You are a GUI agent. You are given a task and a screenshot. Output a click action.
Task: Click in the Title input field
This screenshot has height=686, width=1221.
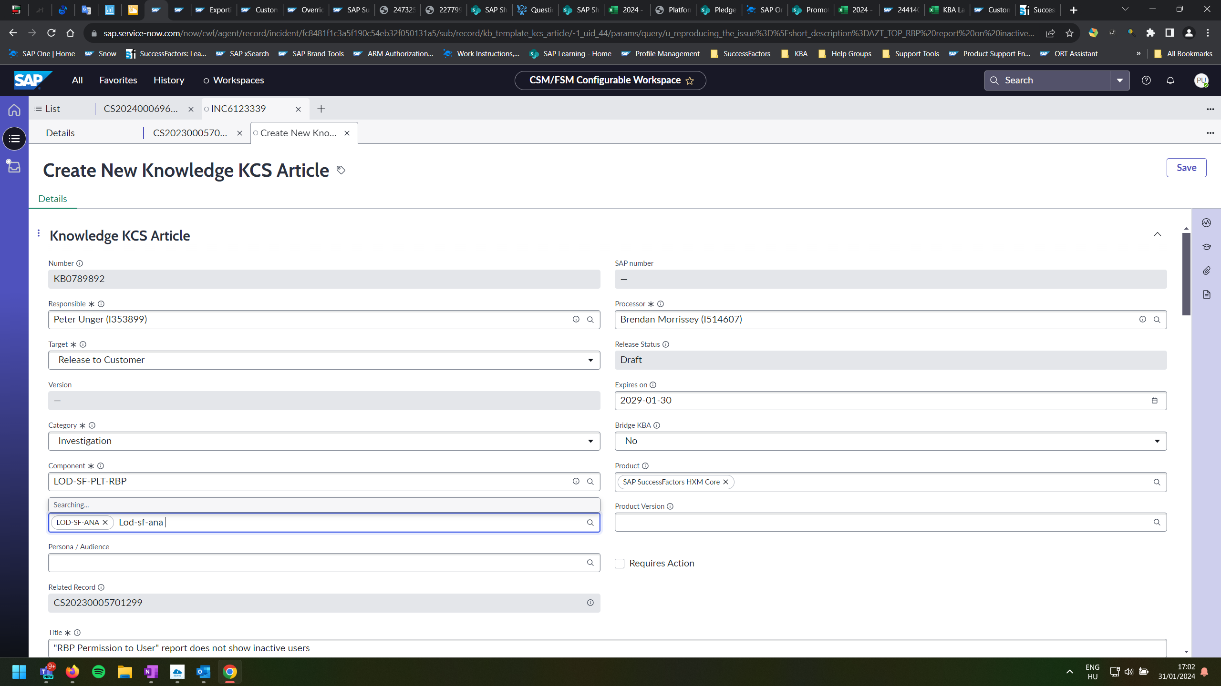[x=607, y=648]
